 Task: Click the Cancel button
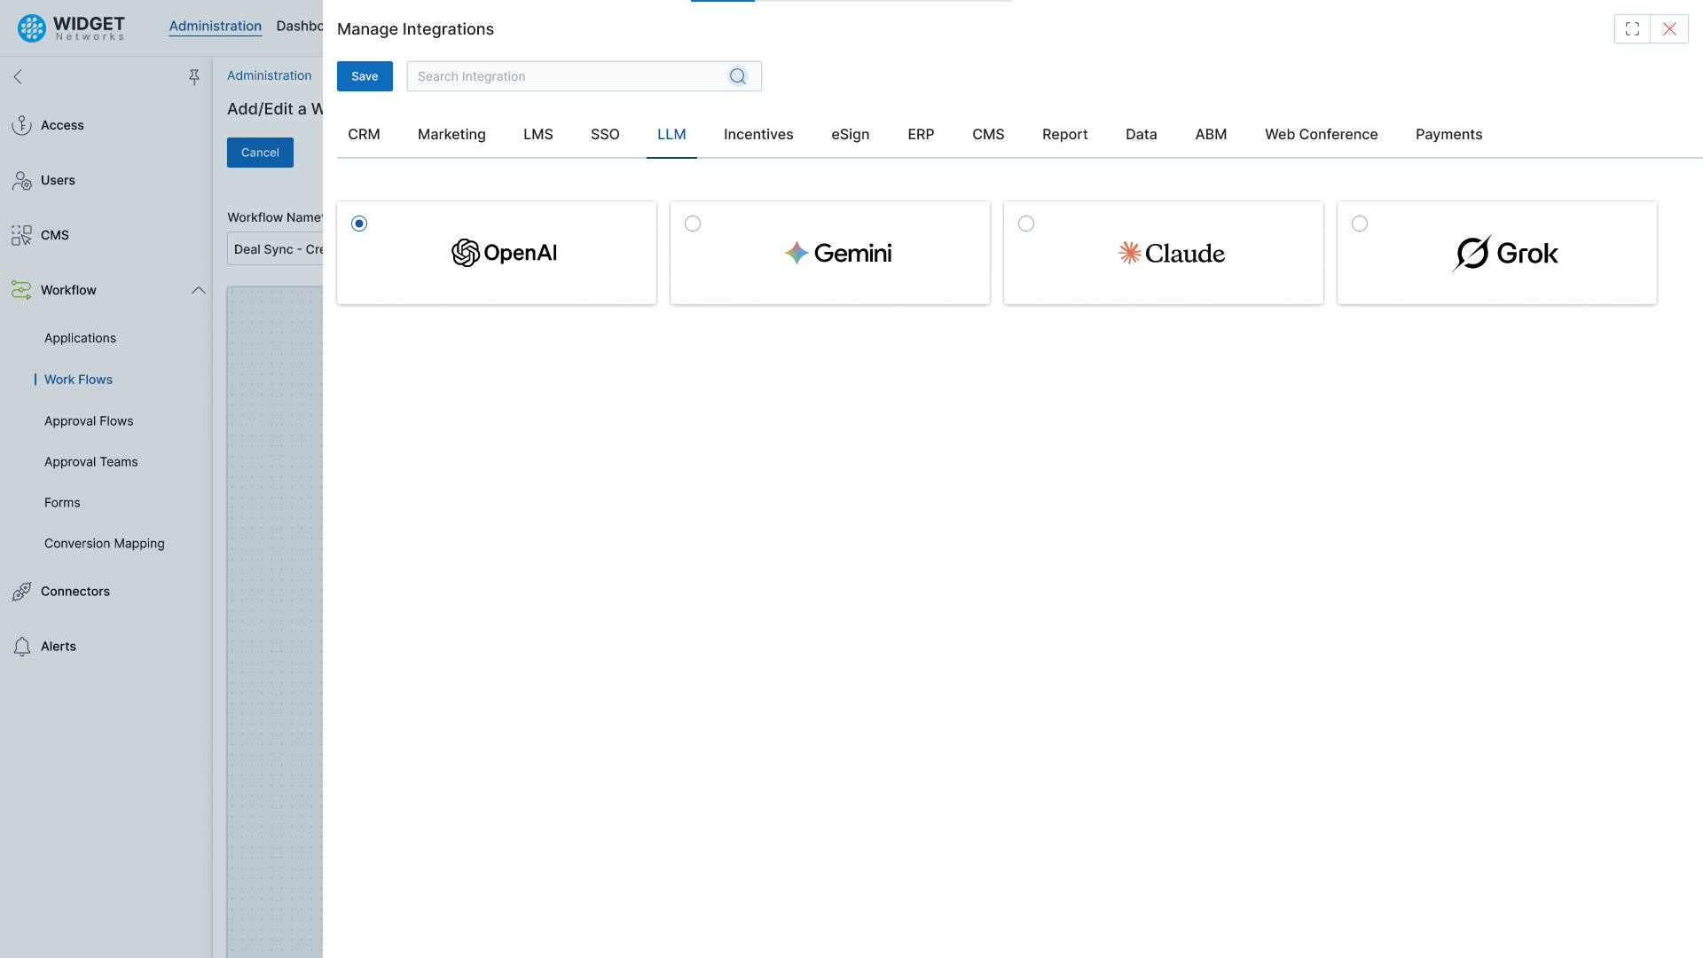coord(260,153)
